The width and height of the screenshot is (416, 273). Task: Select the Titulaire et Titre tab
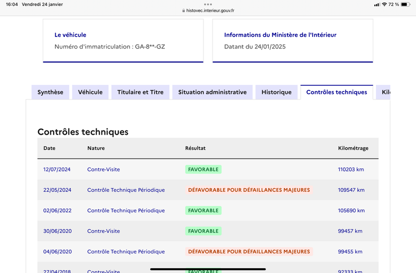coord(140,92)
